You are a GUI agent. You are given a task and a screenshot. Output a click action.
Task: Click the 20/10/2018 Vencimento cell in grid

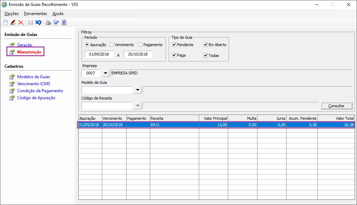(114, 125)
